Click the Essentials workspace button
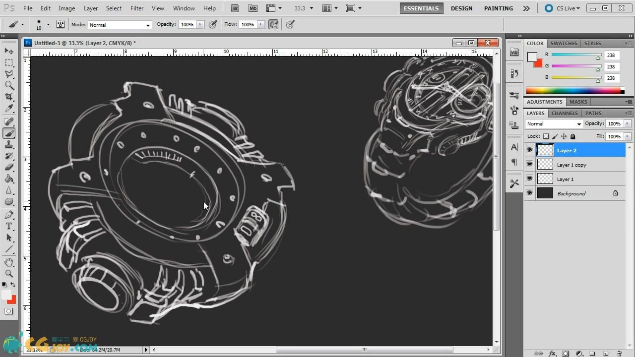Image resolution: width=635 pixels, height=357 pixels. tap(421, 8)
